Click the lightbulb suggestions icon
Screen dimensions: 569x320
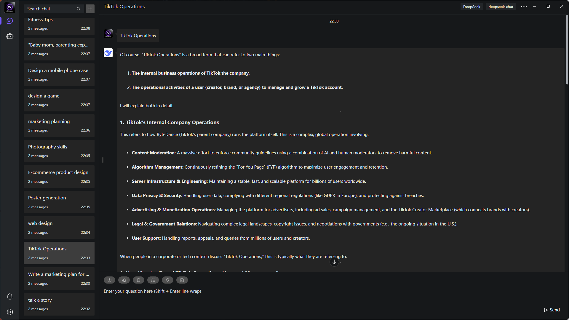(167, 280)
